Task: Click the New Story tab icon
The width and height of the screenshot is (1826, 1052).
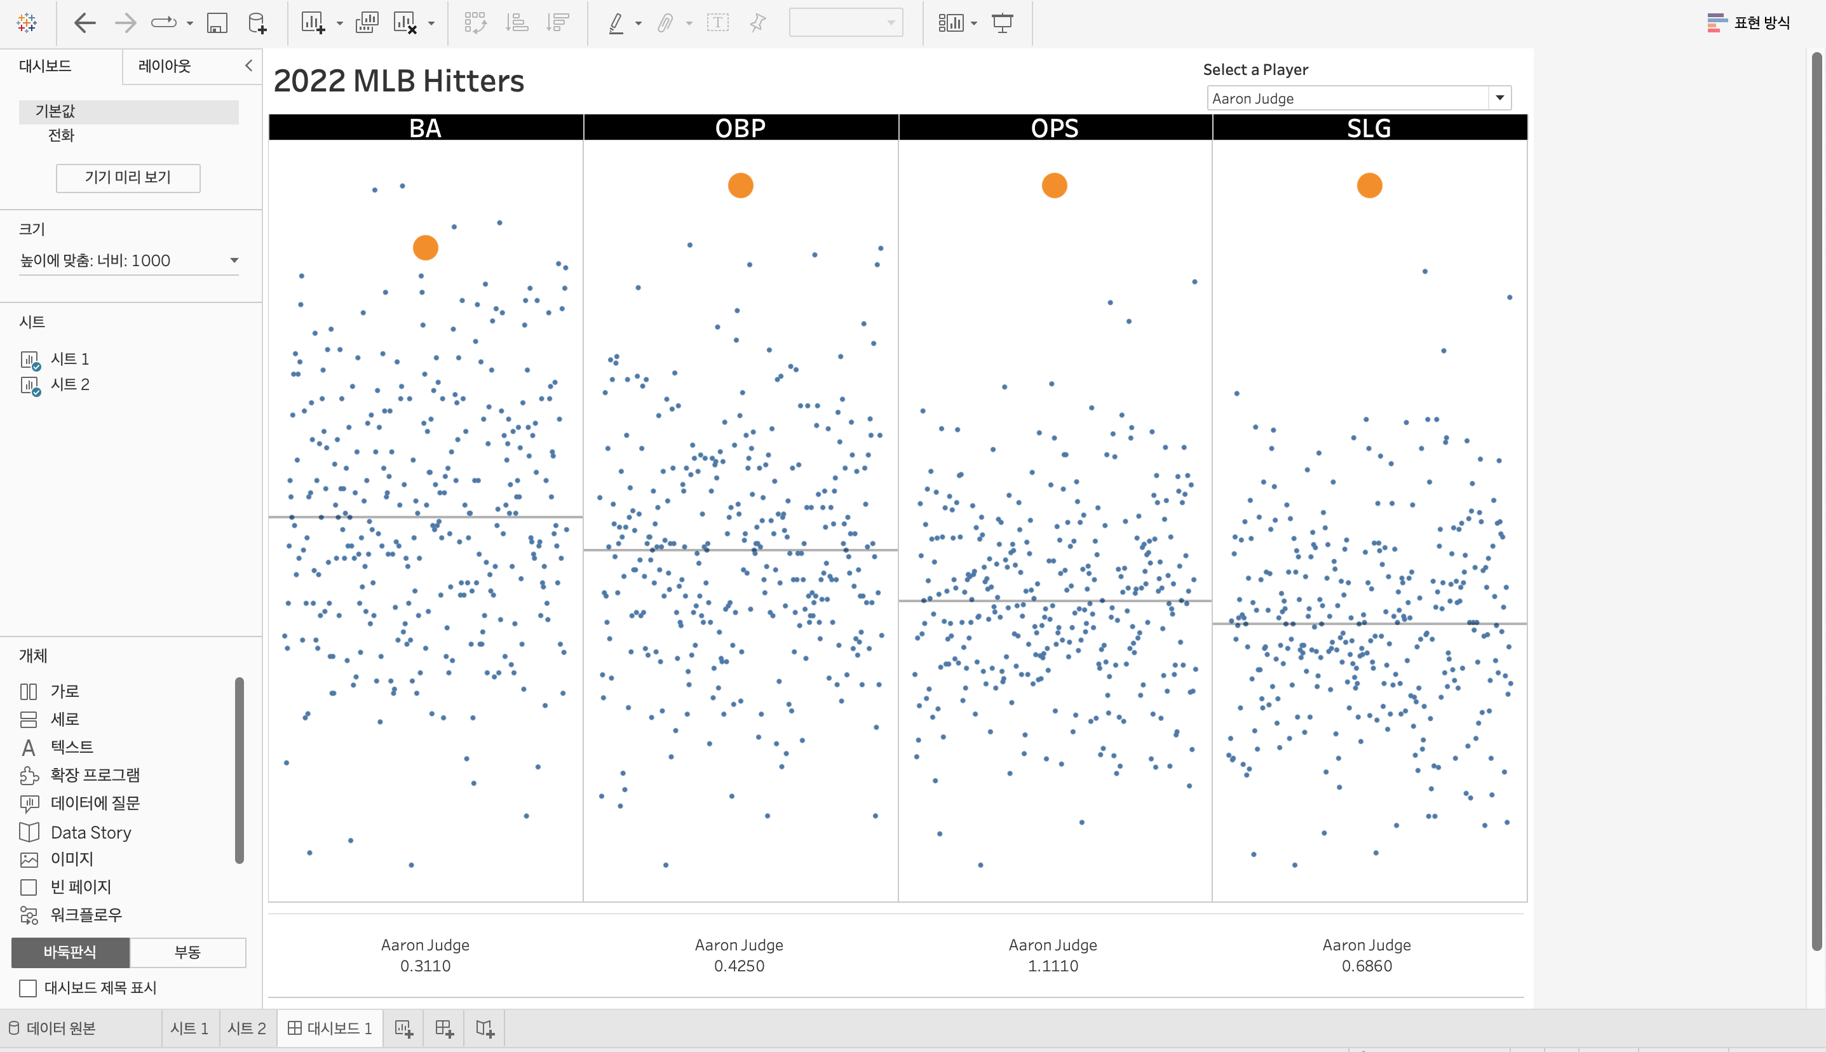Action: click(x=485, y=1028)
